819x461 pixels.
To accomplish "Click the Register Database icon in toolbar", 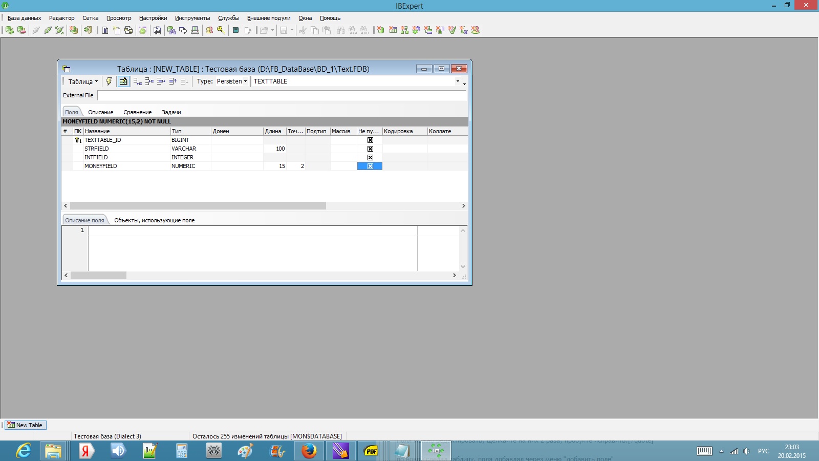I will 10,30.
